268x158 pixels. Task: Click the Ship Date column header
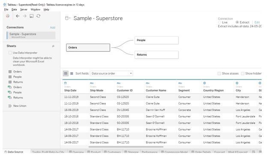click(70, 90)
